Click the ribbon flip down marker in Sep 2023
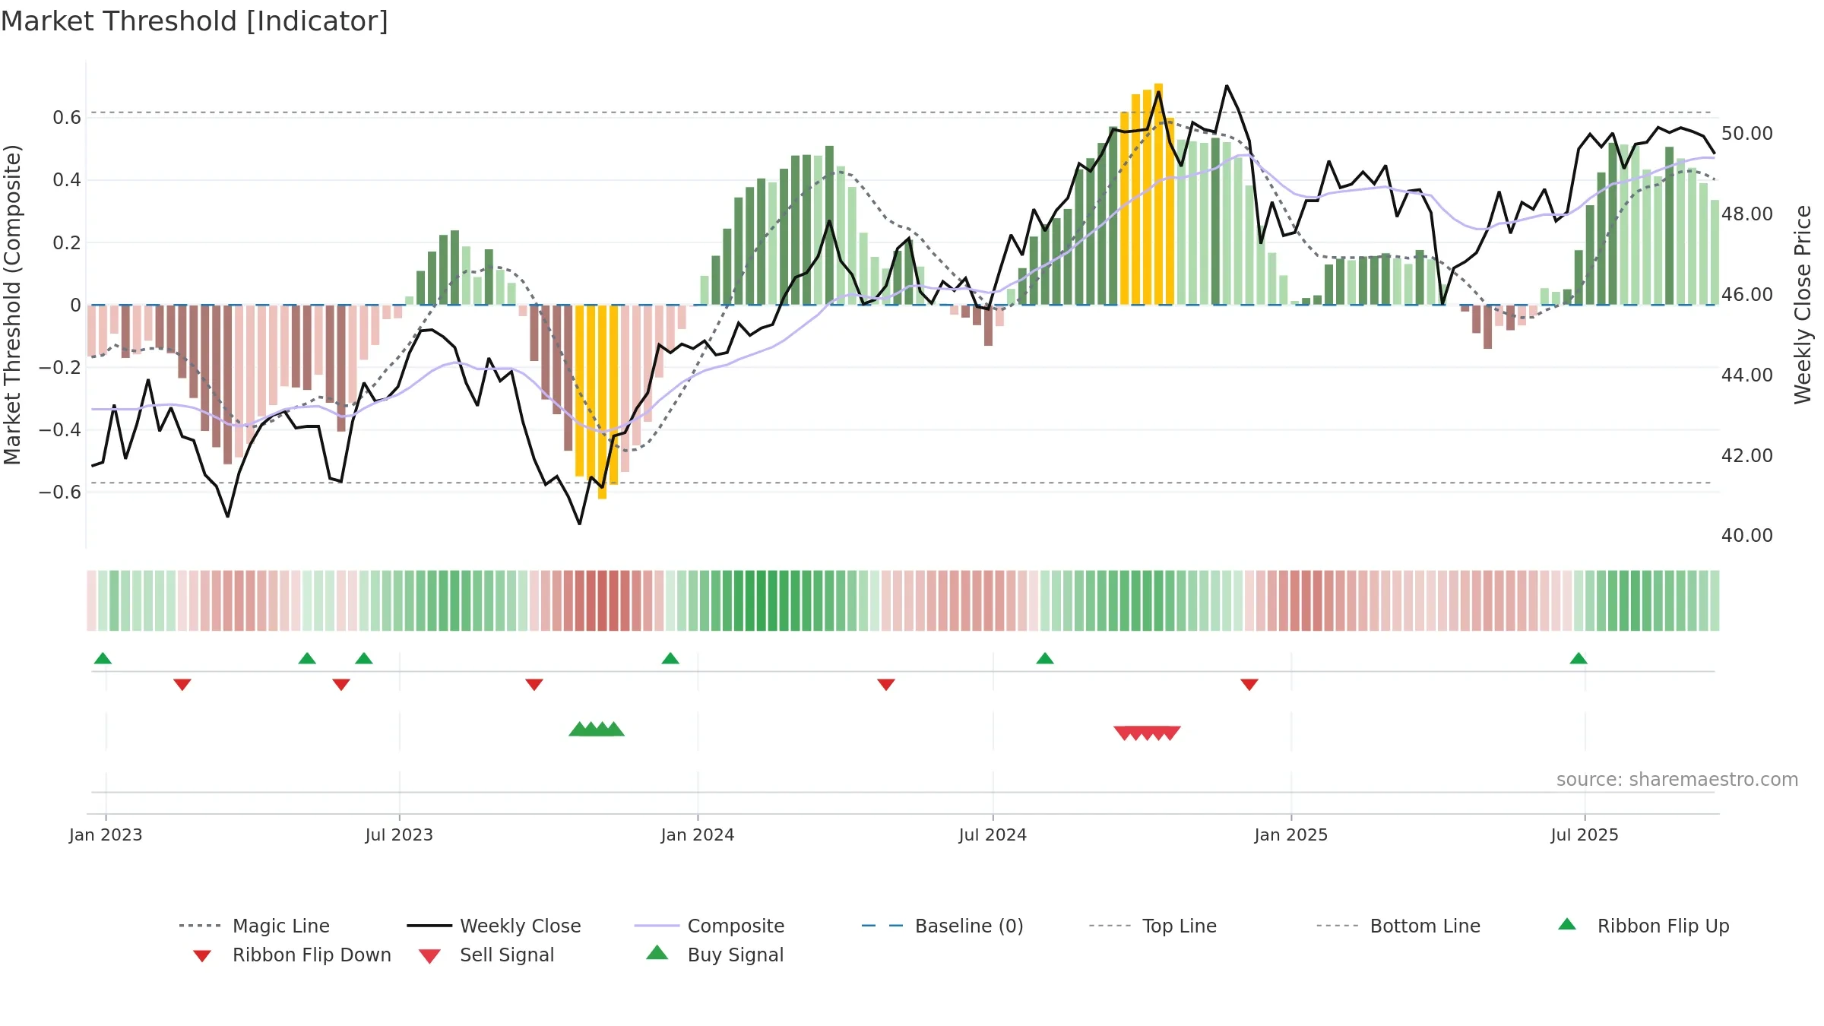This screenshot has height=1026, width=1824. [x=534, y=685]
